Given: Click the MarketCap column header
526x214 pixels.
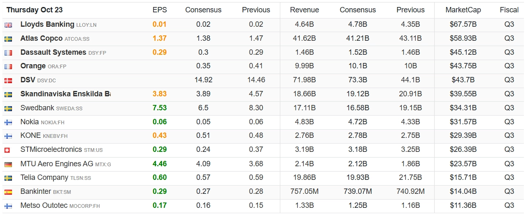Looking at the screenshot, I should point(463,10).
